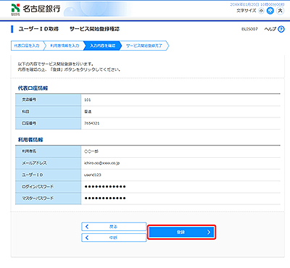This screenshot has height=268, width=290.
Task: Go to the 利用者情報を入力 step
Action: click(65, 46)
